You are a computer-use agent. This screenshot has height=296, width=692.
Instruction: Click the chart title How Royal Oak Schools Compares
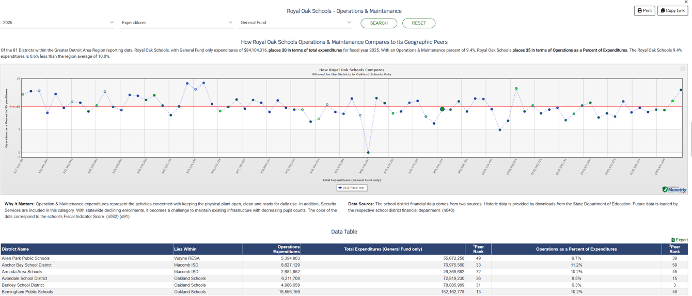(352, 70)
